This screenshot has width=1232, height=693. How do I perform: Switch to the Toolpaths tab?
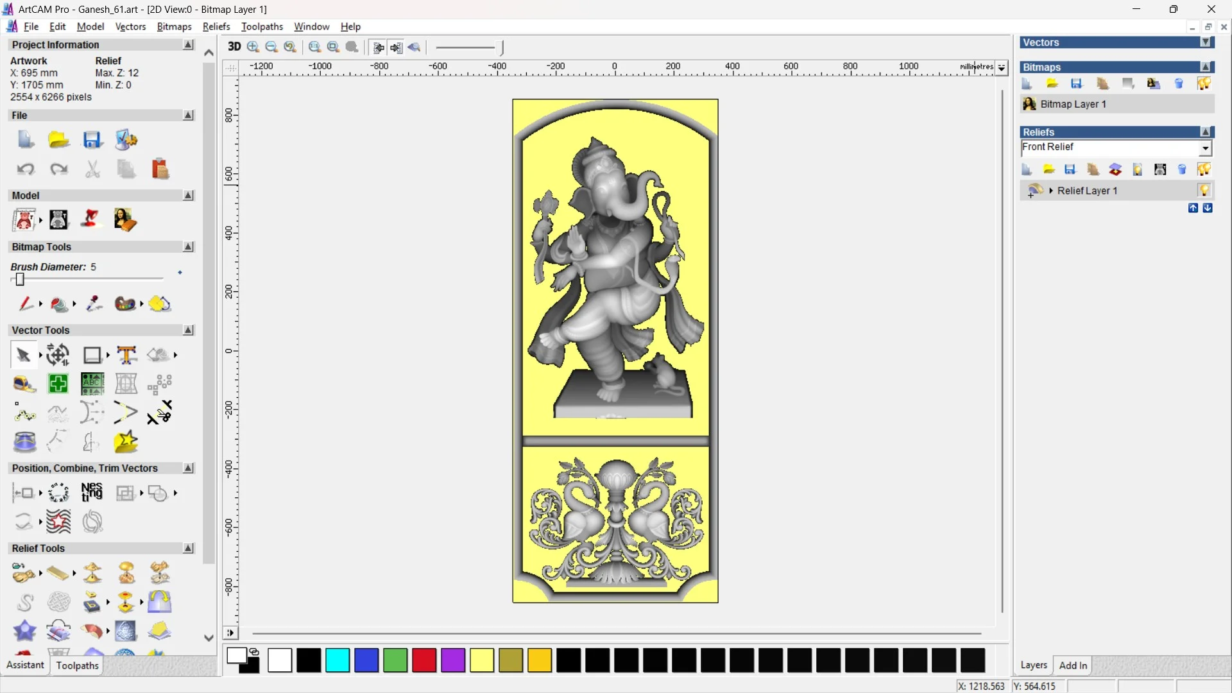pyautogui.click(x=77, y=665)
